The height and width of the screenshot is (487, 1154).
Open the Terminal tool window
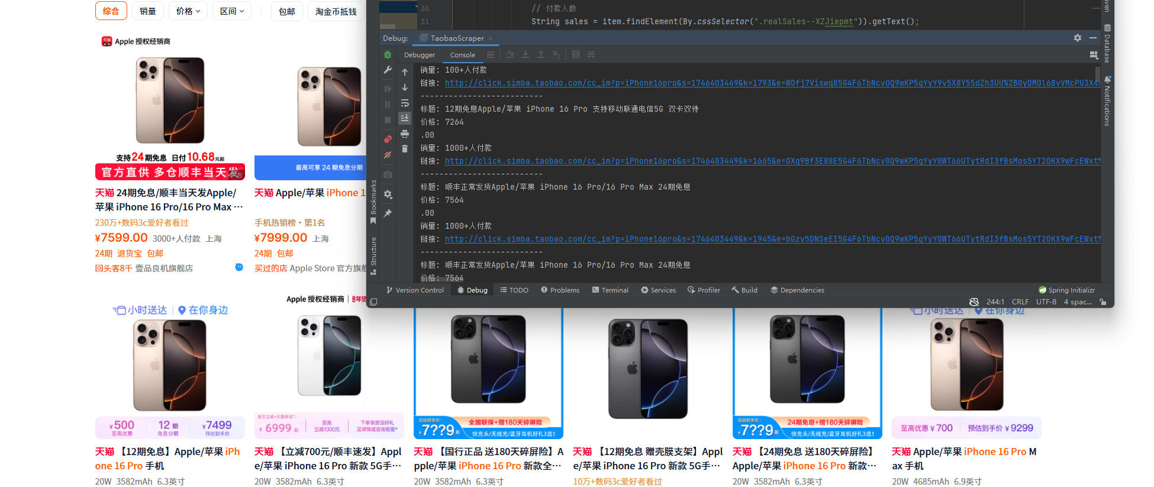pyautogui.click(x=610, y=290)
